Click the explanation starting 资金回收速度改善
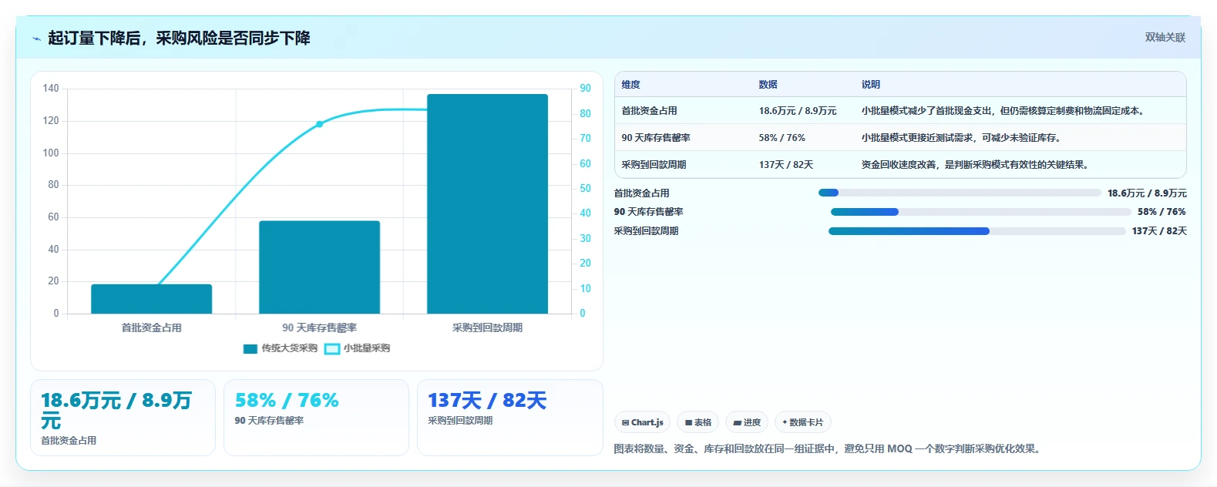This screenshot has width=1217, height=487. point(977,165)
